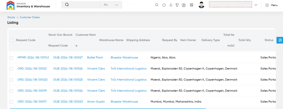This screenshot has height=109, width=283.
Task: Open the apps grid icon
Action: tap(192, 5)
